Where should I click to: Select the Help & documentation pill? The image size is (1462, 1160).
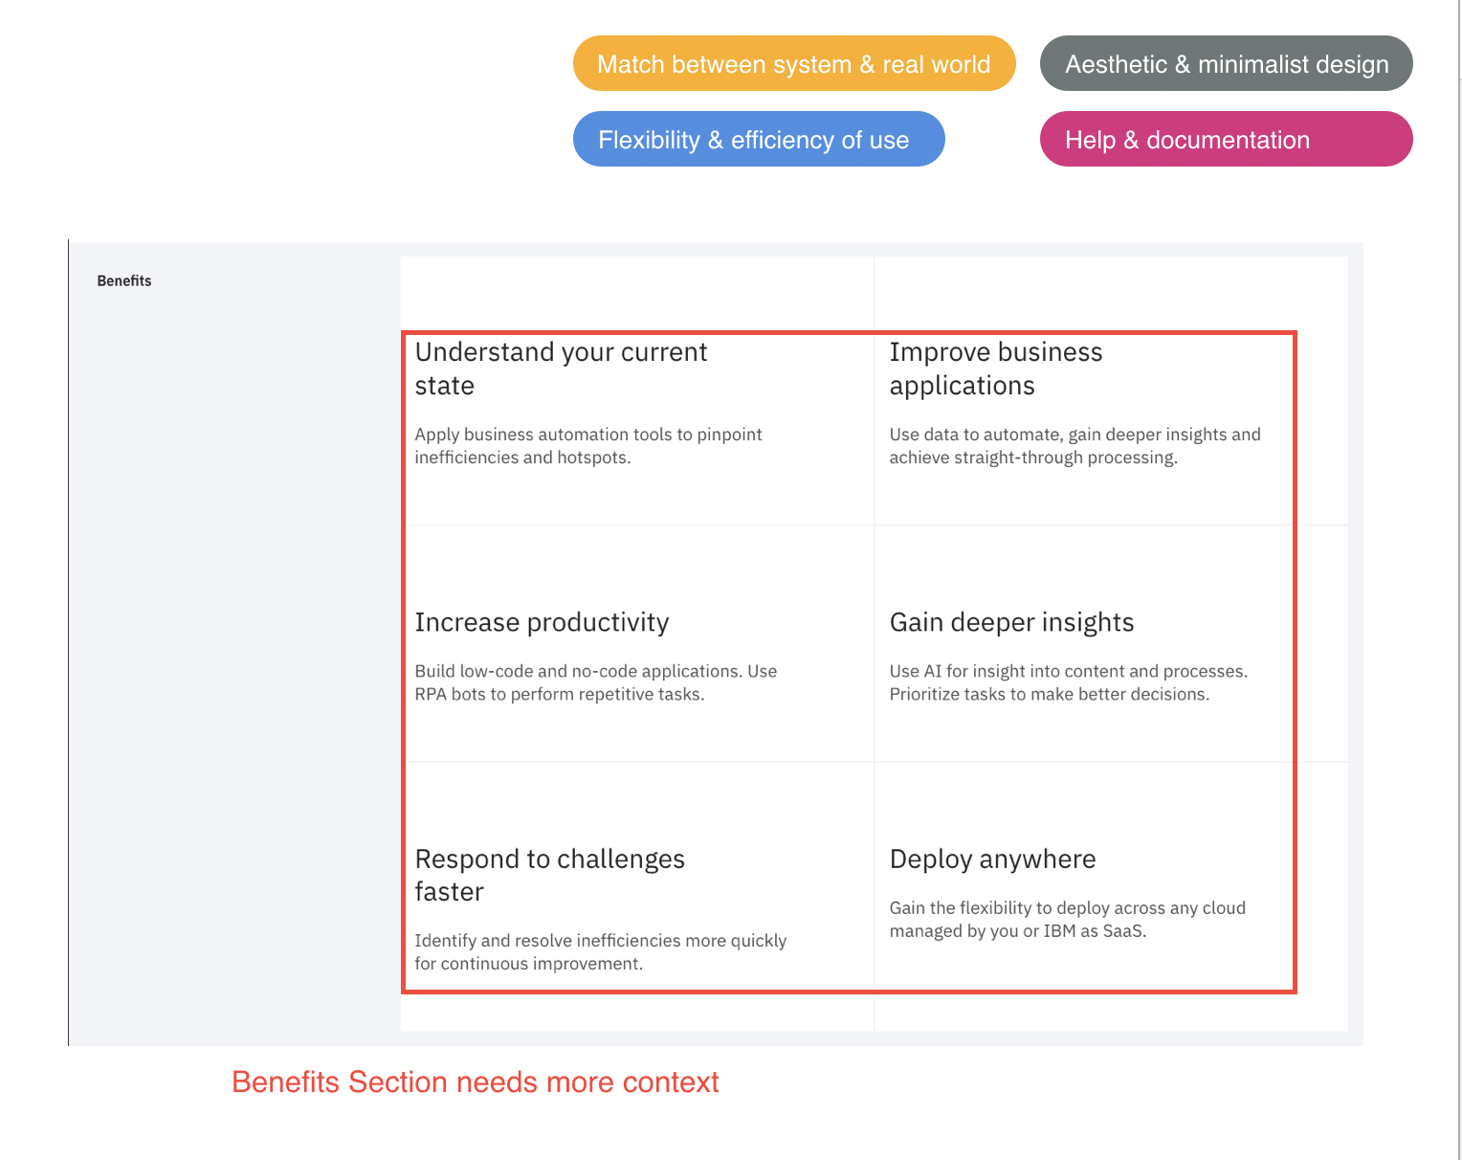[x=1226, y=140]
